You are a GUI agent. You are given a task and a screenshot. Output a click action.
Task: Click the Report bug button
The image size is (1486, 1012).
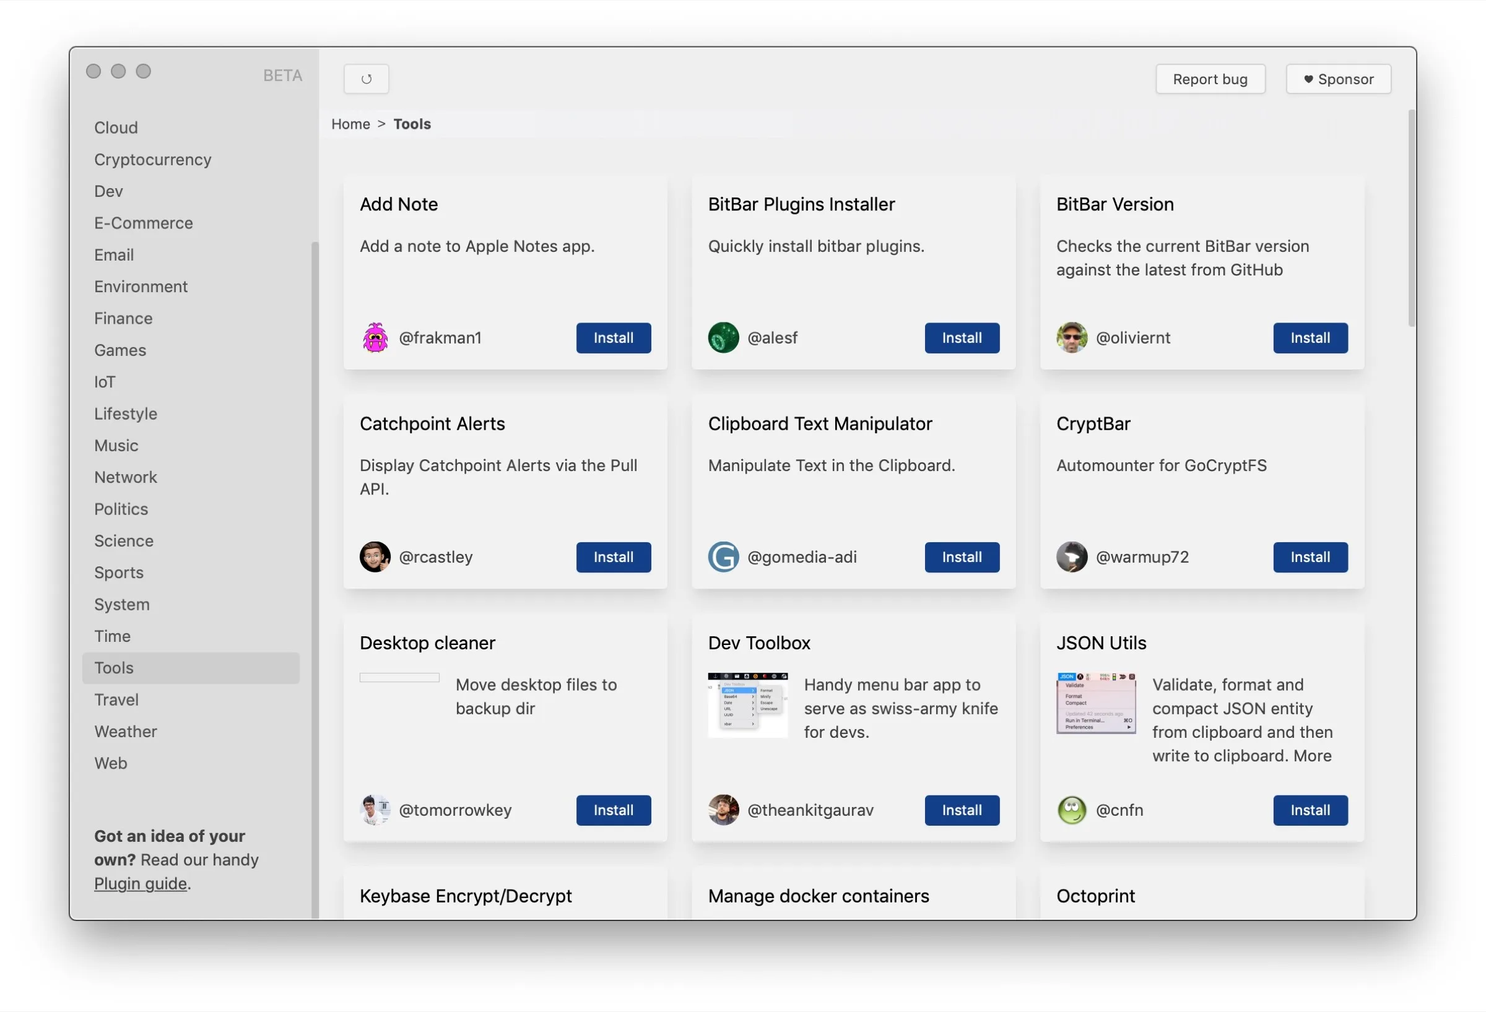pos(1210,78)
